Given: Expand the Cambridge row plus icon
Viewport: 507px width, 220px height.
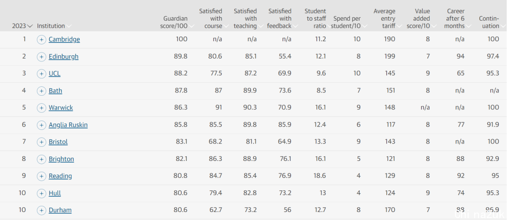Looking at the screenshot, I should pyautogui.click(x=41, y=40).
